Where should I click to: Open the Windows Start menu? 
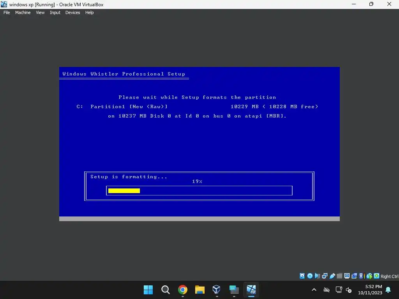[x=148, y=290]
